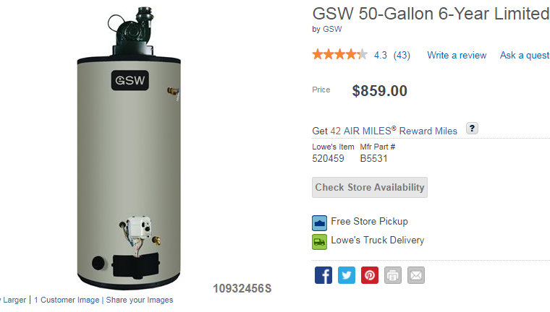Open the Ask a question link

pos(525,56)
